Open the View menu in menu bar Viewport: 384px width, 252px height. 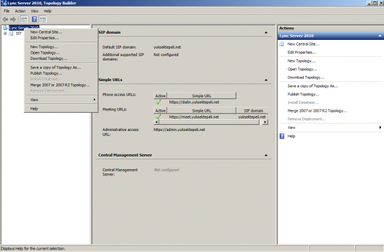pyautogui.click(x=34, y=11)
